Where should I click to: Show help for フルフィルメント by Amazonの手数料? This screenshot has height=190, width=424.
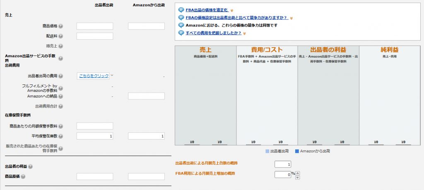60,89
